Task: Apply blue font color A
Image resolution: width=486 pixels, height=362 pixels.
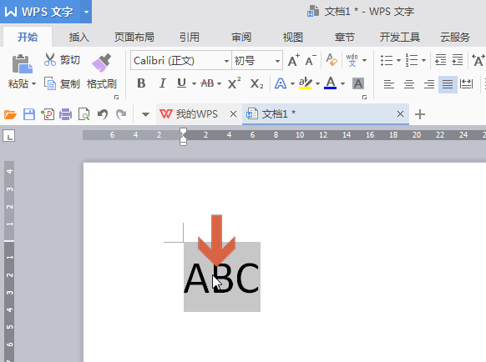Action: (331, 83)
